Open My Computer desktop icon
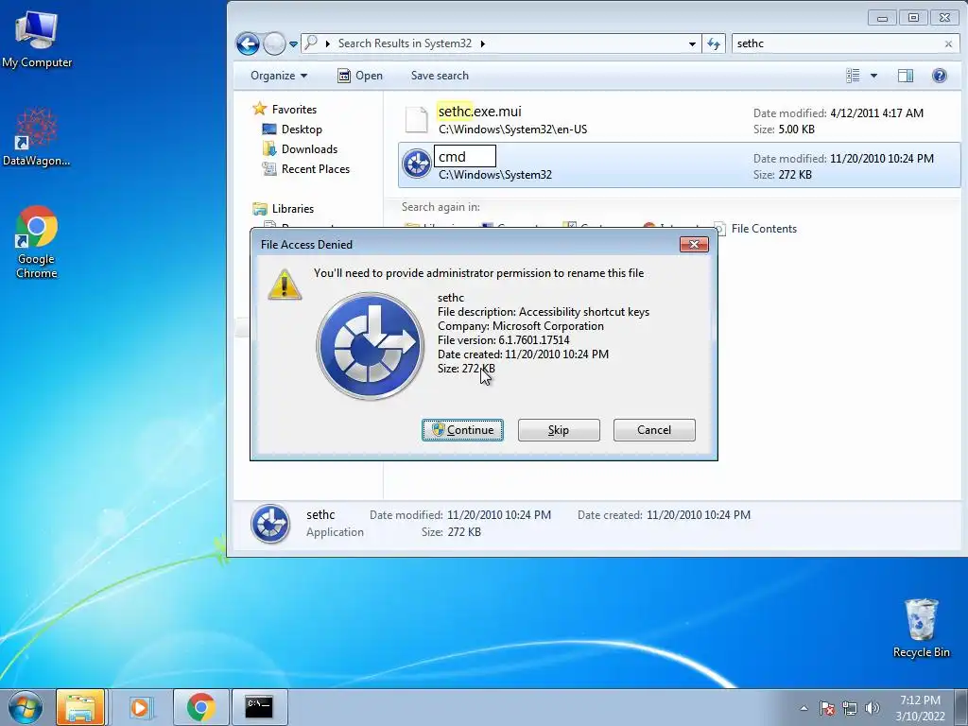Screen dimensions: 968x726 click(x=37, y=38)
